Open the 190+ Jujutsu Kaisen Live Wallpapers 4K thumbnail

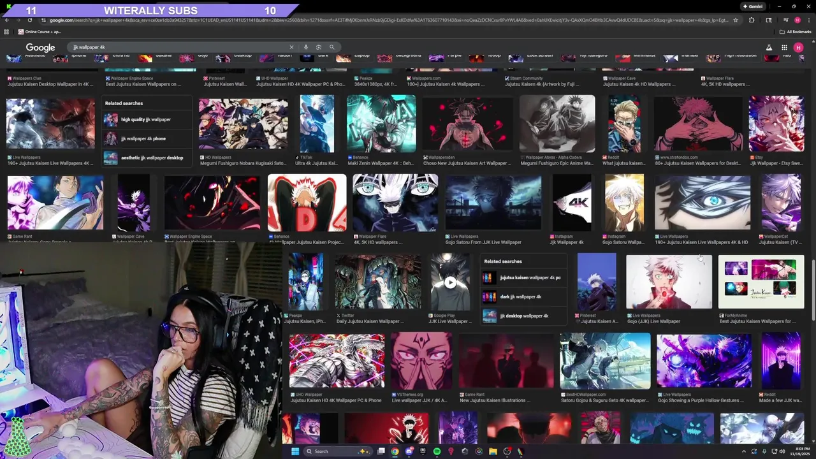click(x=50, y=124)
